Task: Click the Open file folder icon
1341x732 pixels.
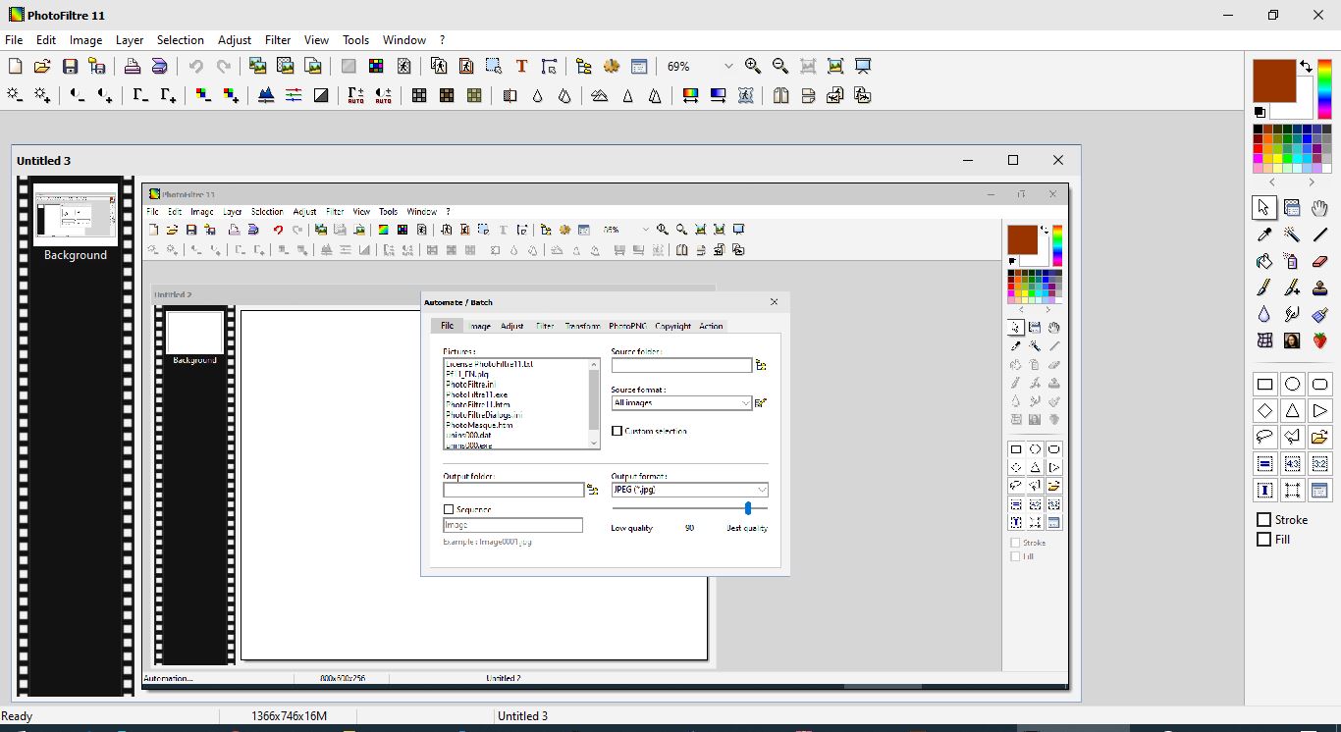Action: pyautogui.click(x=42, y=66)
